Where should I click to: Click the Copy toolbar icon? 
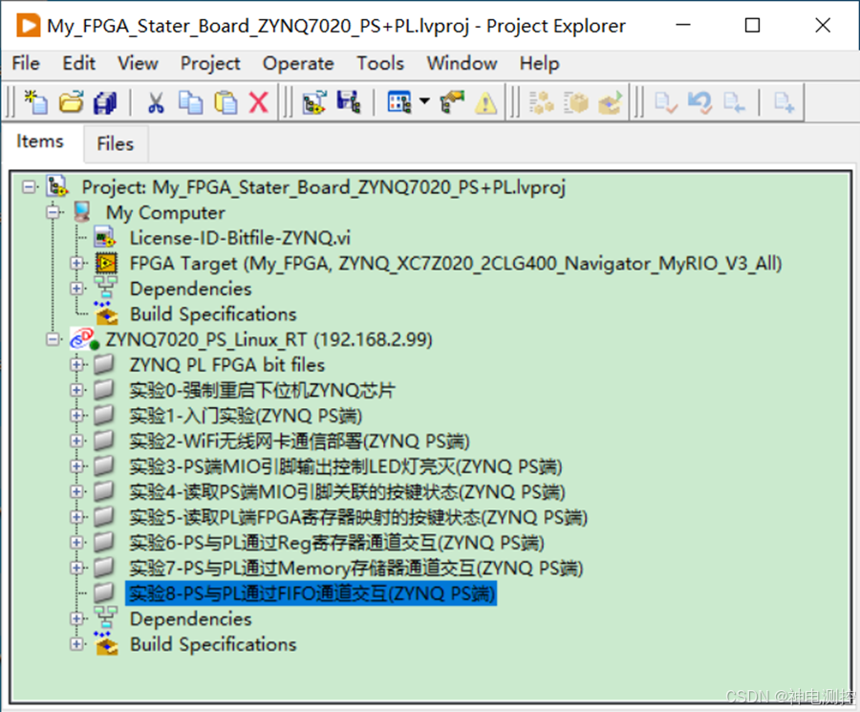190,102
